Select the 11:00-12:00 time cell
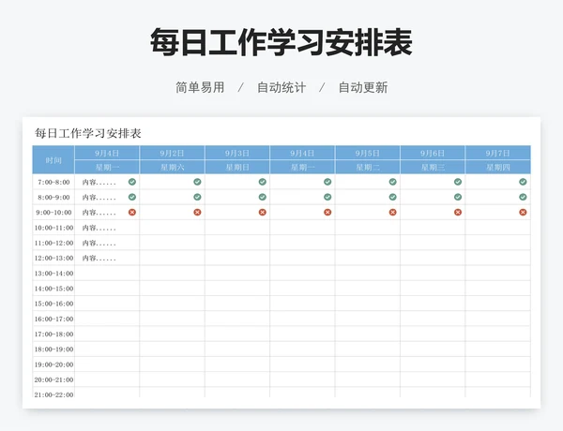This screenshot has height=431, width=563. [53, 243]
